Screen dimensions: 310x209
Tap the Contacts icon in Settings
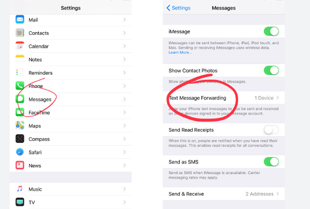(x=20, y=33)
